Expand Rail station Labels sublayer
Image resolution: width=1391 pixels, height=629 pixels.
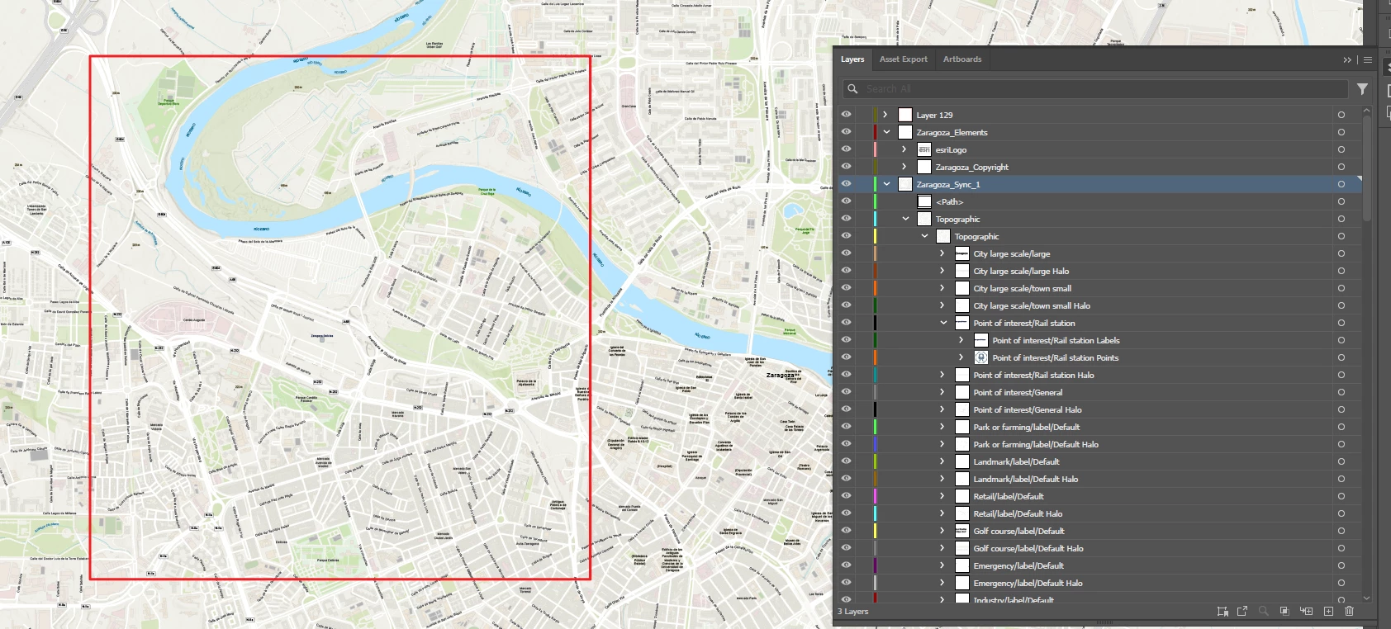click(961, 340)
